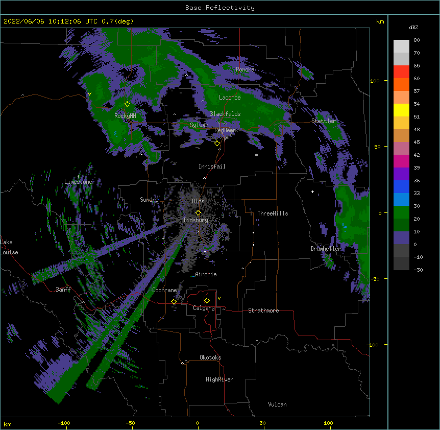Click the dark green 20-10 dBZ legend swatch

[x=401, y=225]
